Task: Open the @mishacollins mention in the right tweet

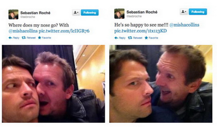Action: [x=184, y=25]
